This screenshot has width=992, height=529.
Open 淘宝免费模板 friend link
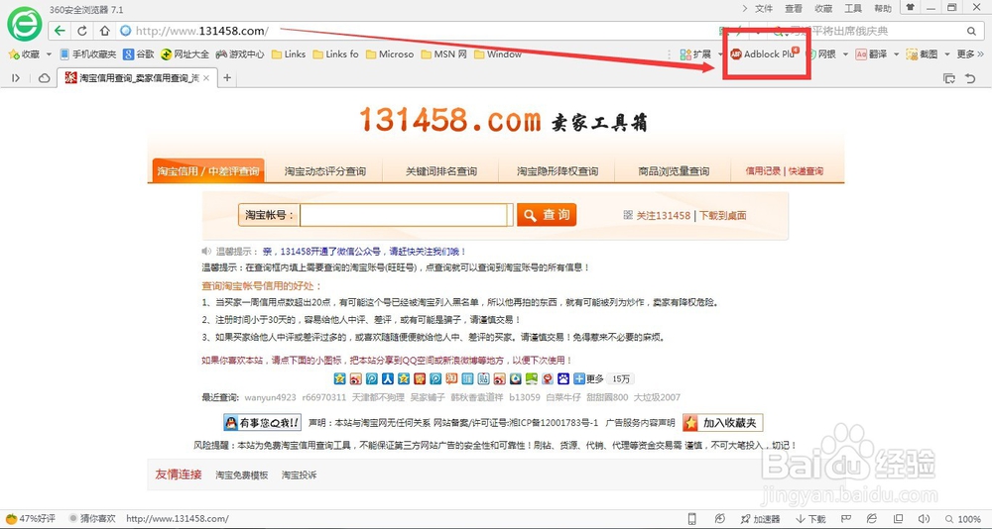tap(242, 475)
